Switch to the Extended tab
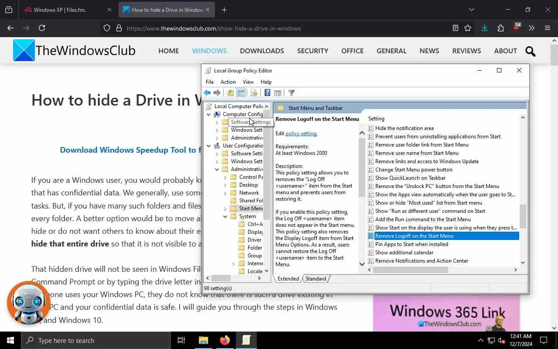Viewport: 558px width, 349px height. click(288, 278)
